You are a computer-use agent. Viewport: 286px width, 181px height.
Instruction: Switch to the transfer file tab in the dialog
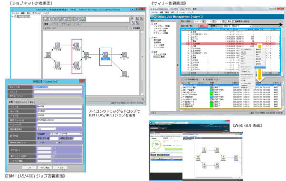click(21, 102)
